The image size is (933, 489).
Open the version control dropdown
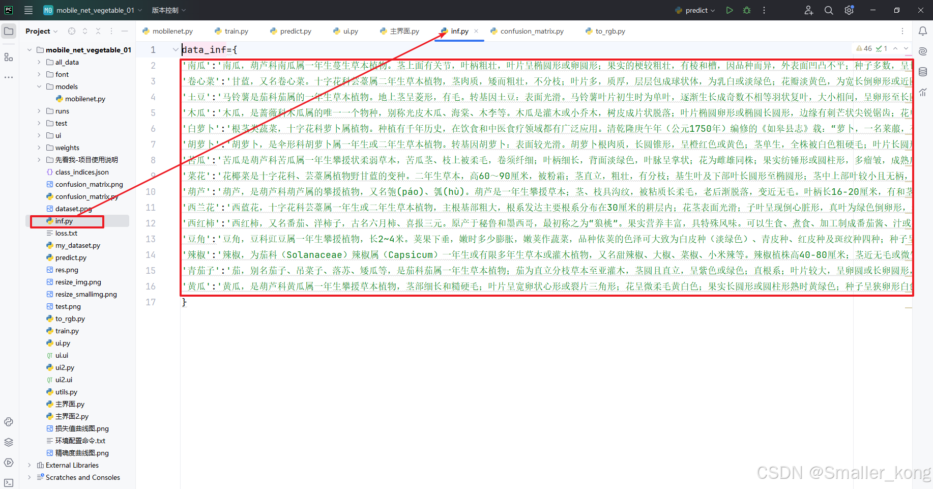pyautogui.click(x=169, y=10)
